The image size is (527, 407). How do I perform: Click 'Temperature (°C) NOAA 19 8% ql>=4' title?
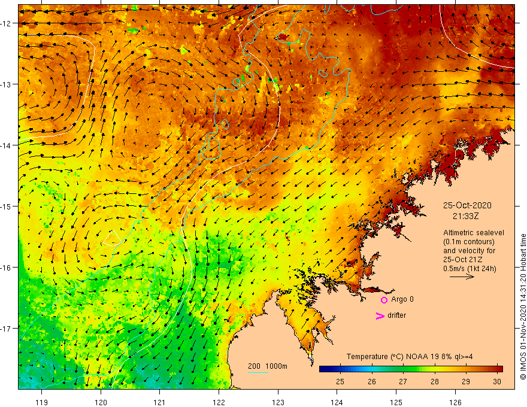410,356
